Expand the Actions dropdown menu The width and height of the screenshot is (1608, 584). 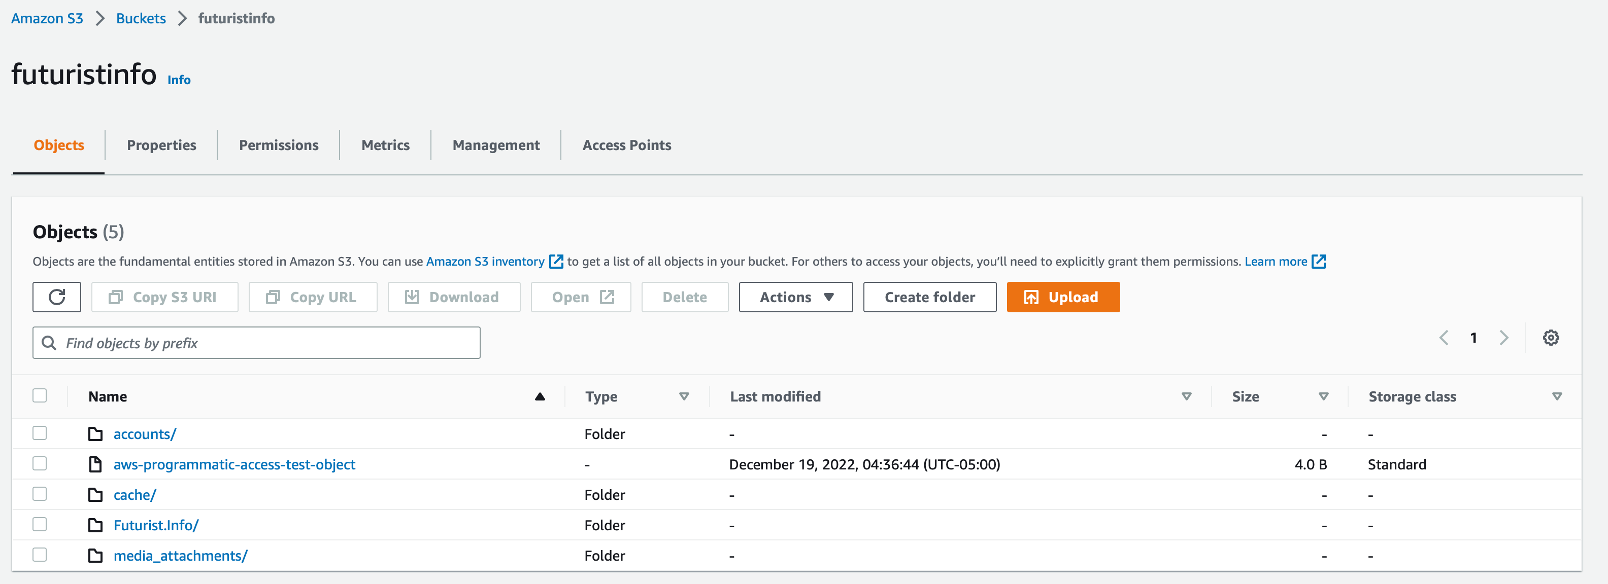click(x=795, y=297)
